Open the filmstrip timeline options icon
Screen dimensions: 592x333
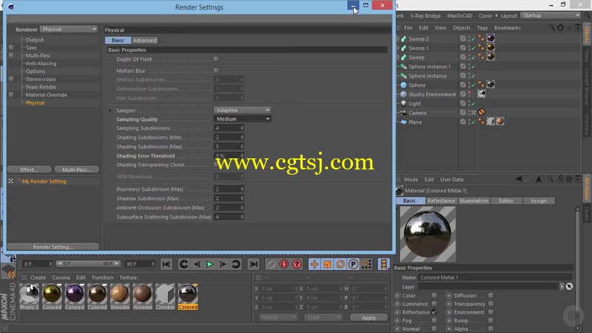(x=383, y=264)
